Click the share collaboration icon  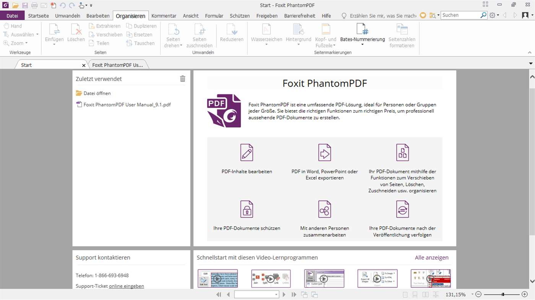325,209
